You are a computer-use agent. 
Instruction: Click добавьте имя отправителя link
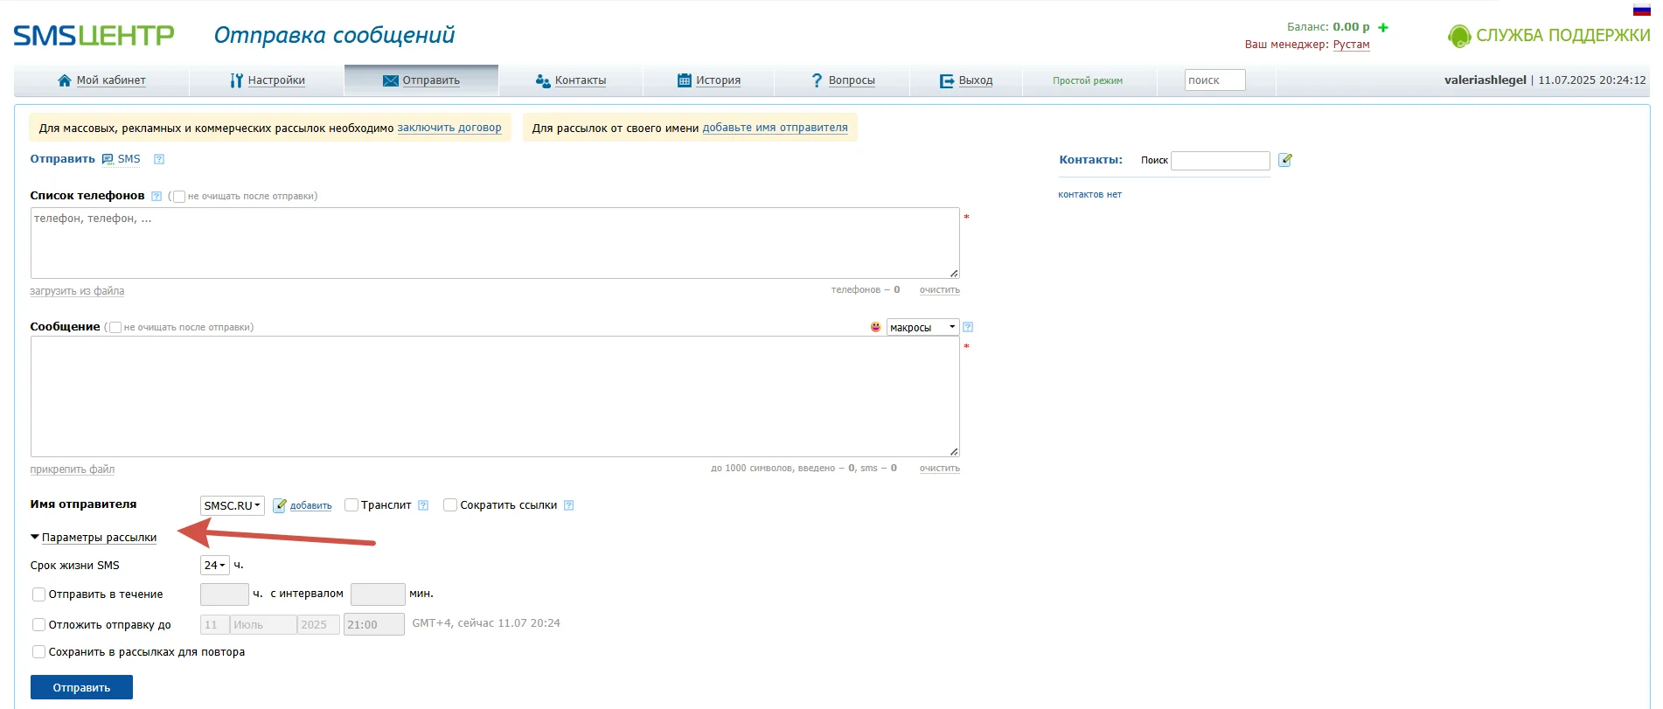[x=776, y=128]
